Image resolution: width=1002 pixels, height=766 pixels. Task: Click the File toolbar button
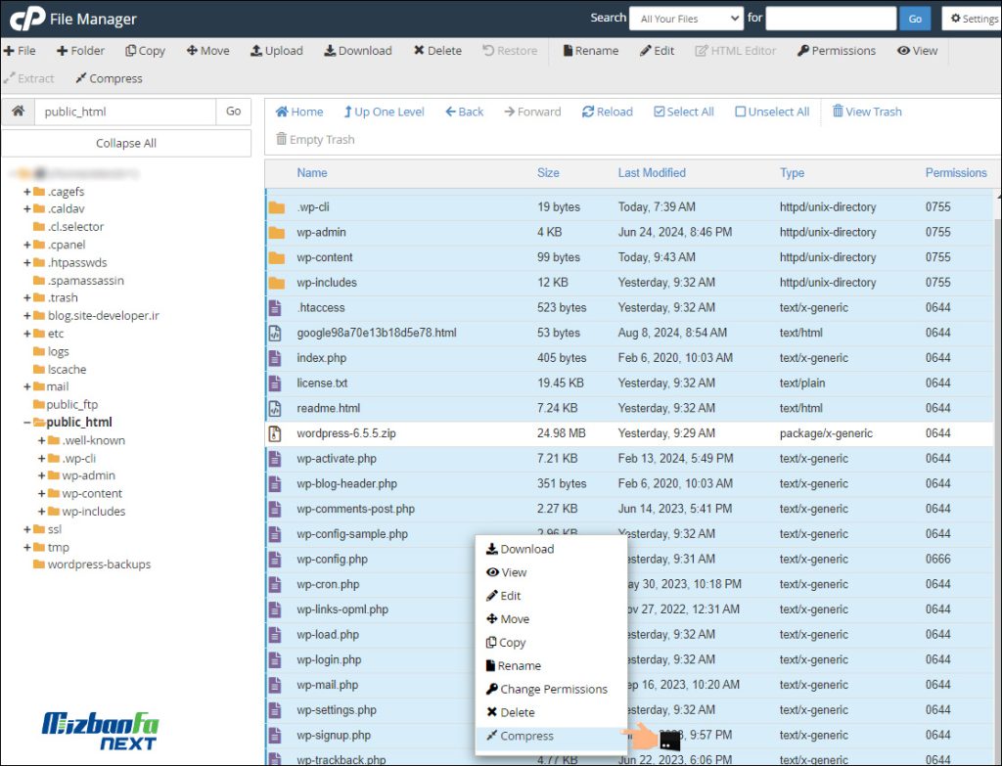coord(20,51)
